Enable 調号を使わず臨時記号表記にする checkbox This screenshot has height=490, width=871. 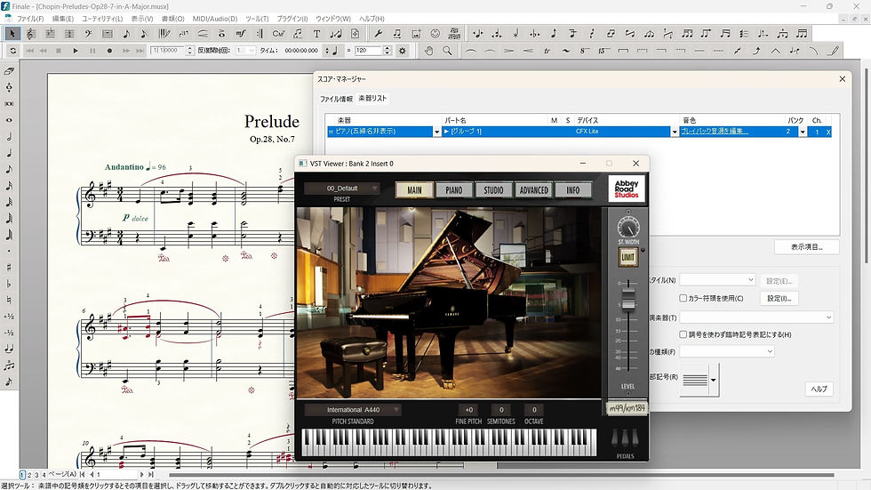[683, 334]
